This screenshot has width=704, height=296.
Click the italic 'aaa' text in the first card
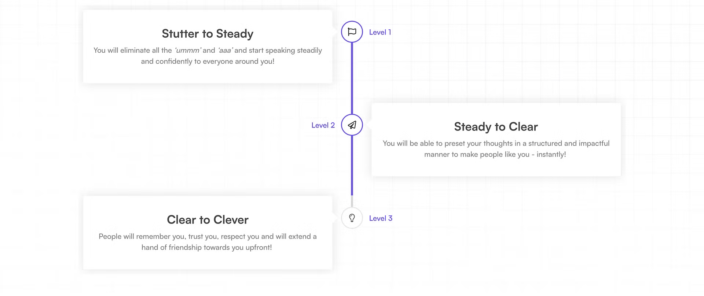(x=225, y=50)
